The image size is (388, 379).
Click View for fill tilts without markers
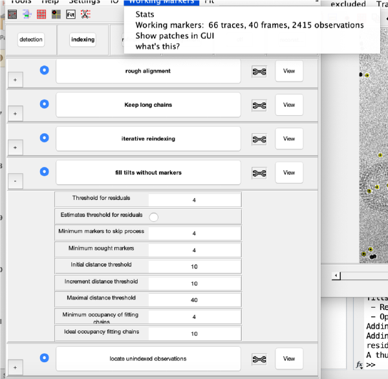coord(289,173)
